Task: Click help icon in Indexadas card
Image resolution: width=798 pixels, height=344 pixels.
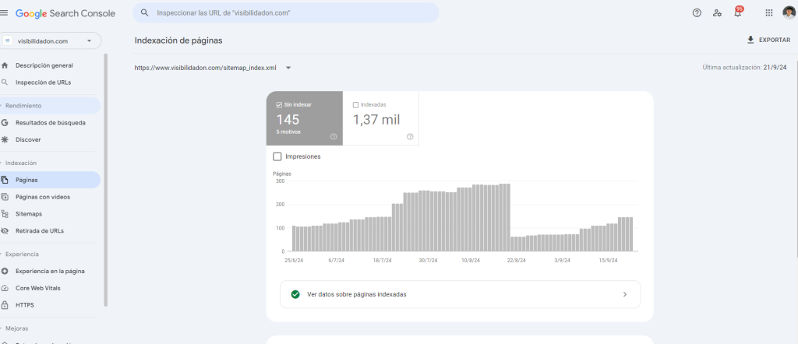Action: (410, 137)
